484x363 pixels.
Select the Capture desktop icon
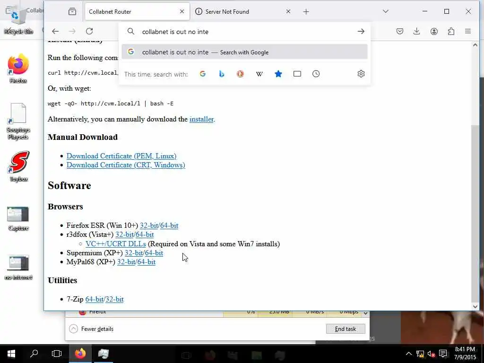click(18, 219)
